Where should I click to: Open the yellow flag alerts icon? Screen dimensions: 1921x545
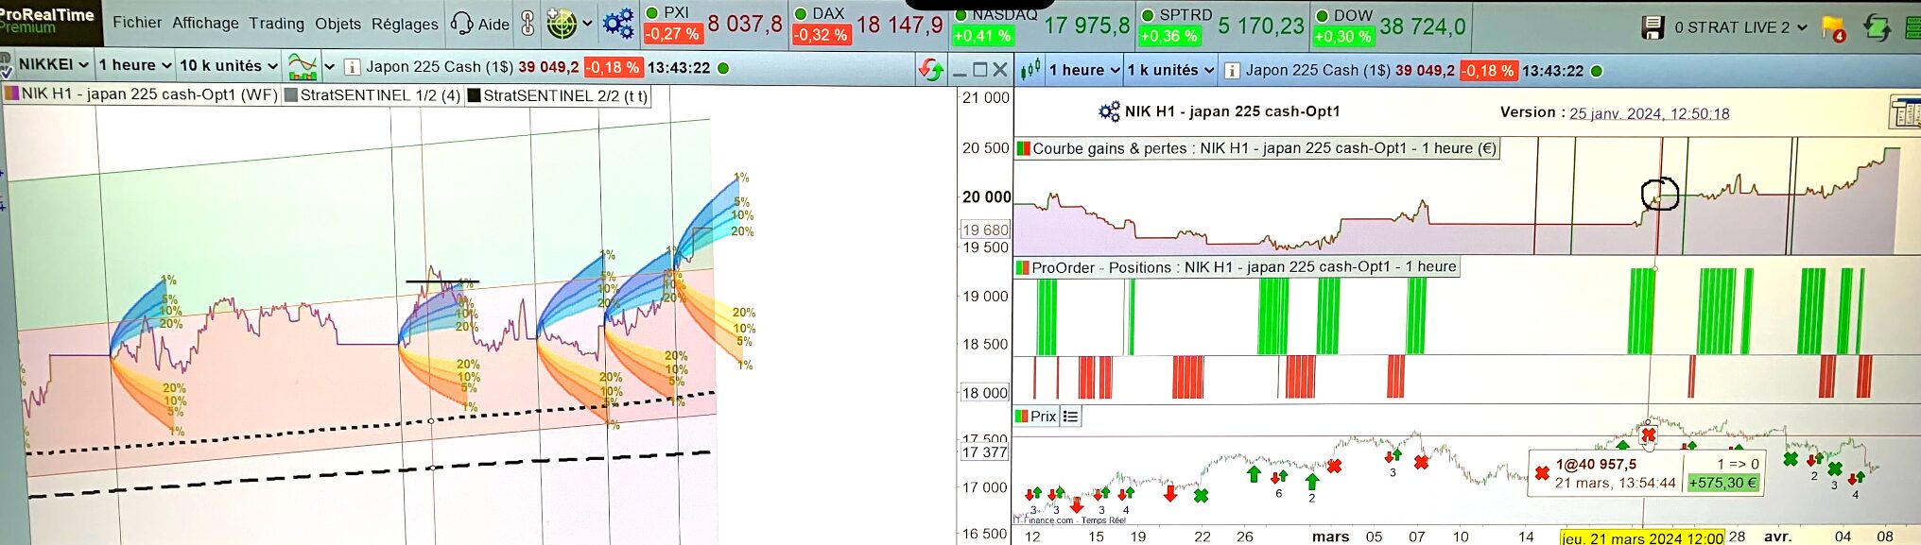pyautogui.click(x=1833, y=28)
